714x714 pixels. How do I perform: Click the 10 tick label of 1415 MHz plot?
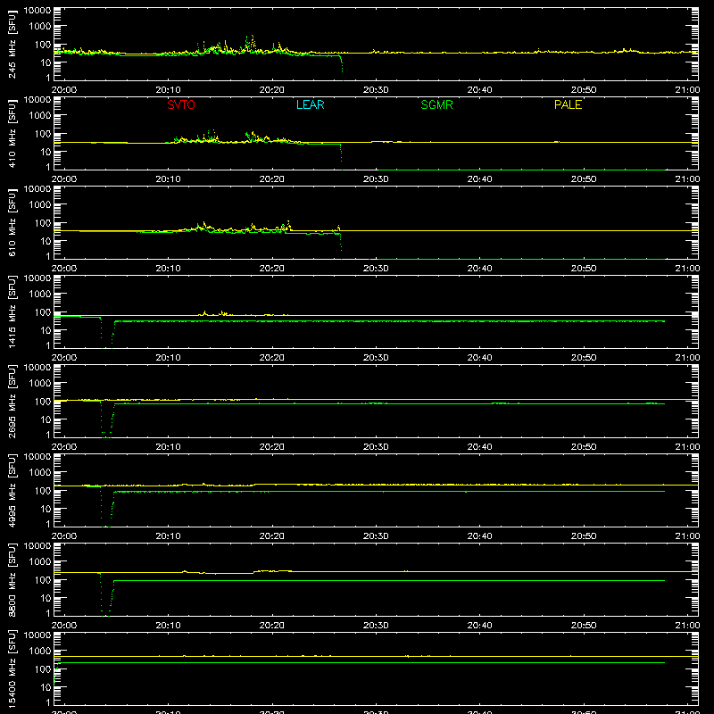pos(46,330)
